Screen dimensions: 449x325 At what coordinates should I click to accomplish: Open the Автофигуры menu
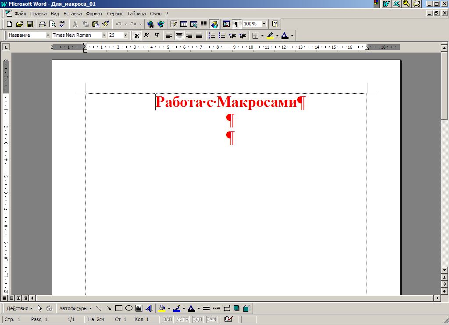75,308
